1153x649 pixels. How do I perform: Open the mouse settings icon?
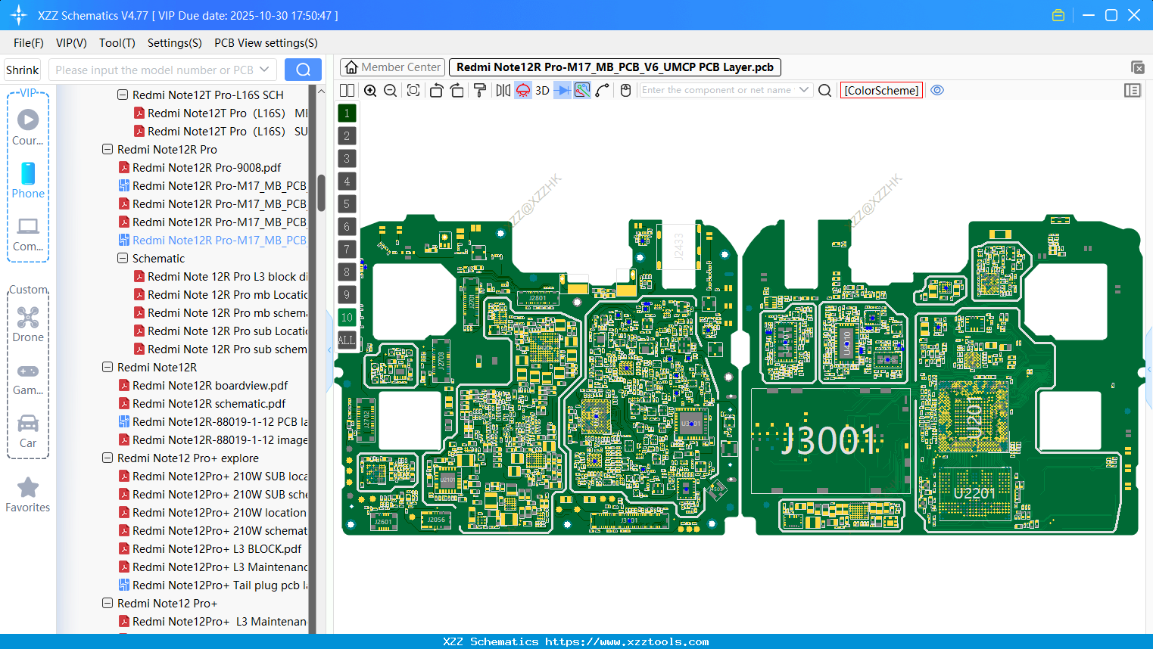(x=625, y=90)
